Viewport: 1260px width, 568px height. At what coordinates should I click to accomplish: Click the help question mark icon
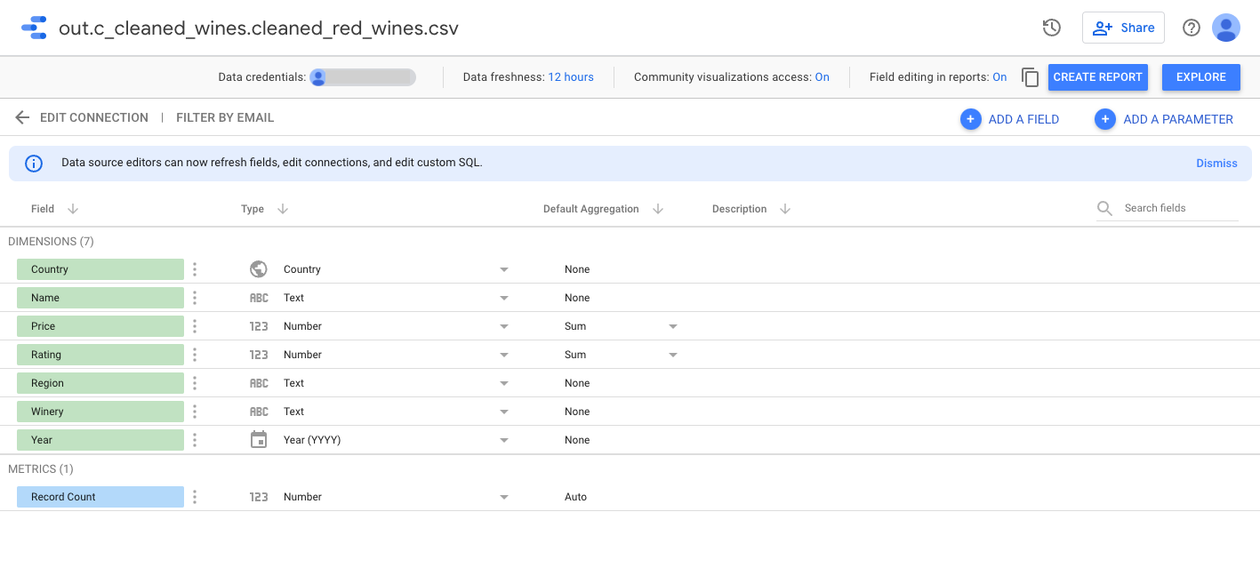(x=1191, y=28)
